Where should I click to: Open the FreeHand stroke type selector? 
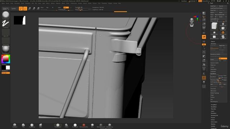6,24
